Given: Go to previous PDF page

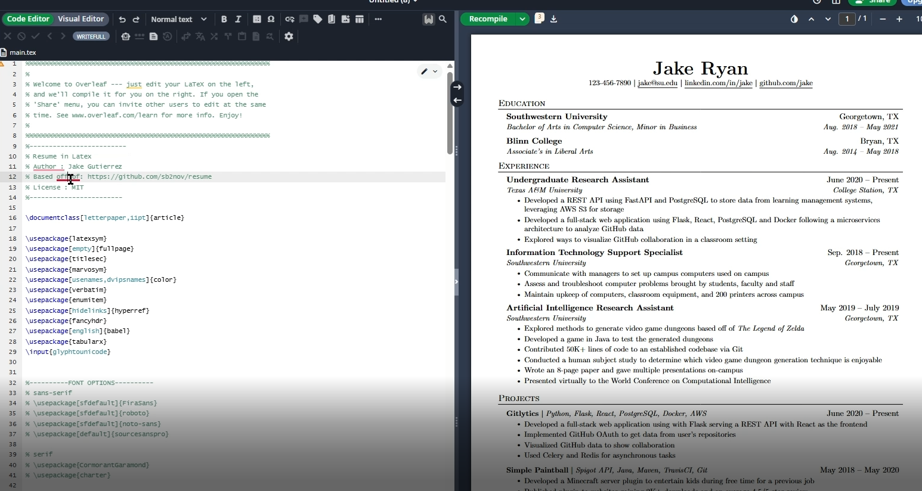Looking at the screenshot, I should tap(811, 19).
